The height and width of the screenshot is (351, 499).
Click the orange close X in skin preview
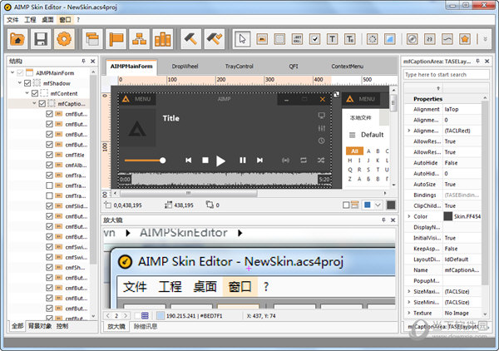[x=323, y=99]
